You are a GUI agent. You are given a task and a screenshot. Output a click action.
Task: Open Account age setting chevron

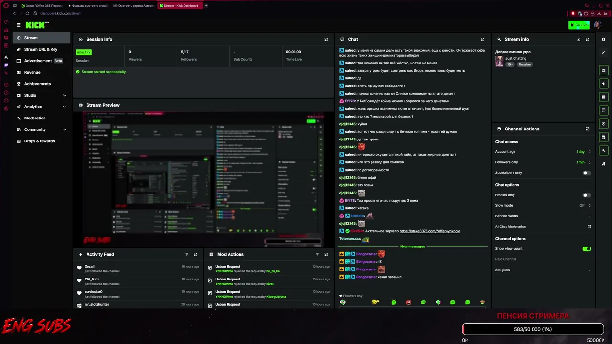point(590,152)
